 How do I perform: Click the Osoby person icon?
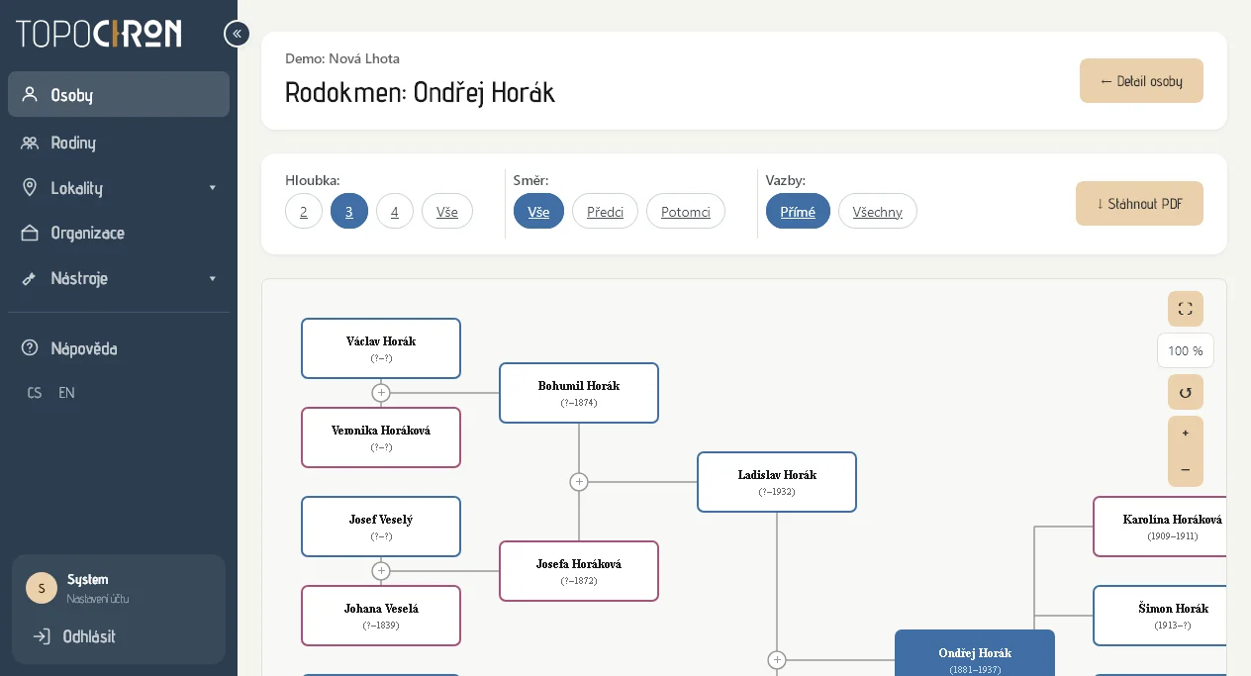coord(30,94)
